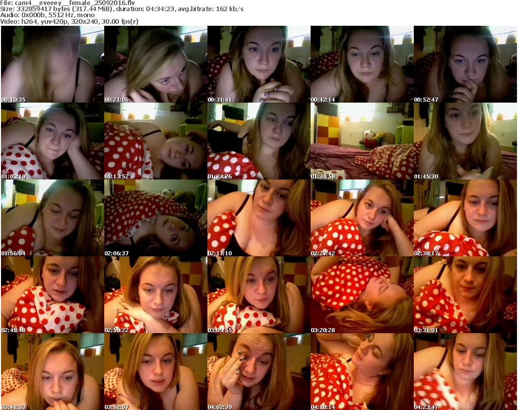The image size is (518, 410).
Task: Select the thumbnail timestamped 00:31:41
Action: click(259, 64)
